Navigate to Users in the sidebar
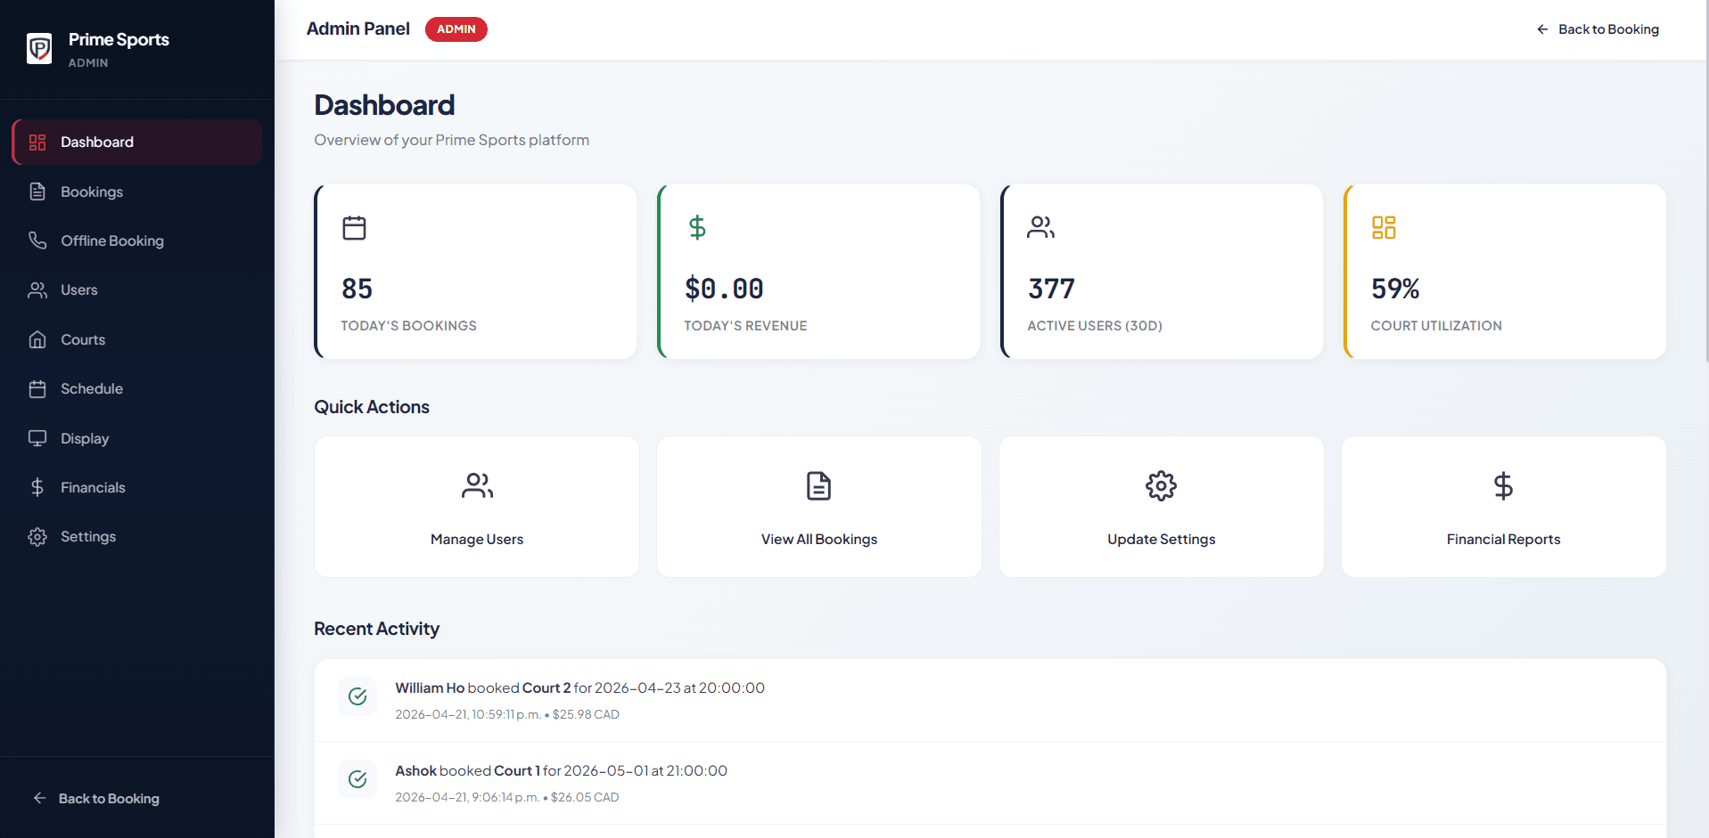This screenshot has height=838, width=1709. click(x=137, y=290)
